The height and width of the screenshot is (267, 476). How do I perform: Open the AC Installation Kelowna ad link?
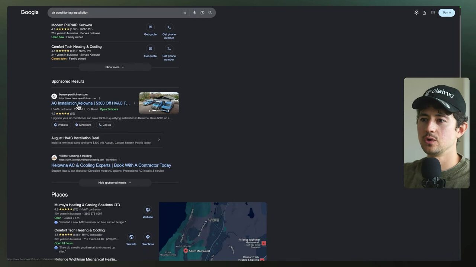[x=90, y=103]
